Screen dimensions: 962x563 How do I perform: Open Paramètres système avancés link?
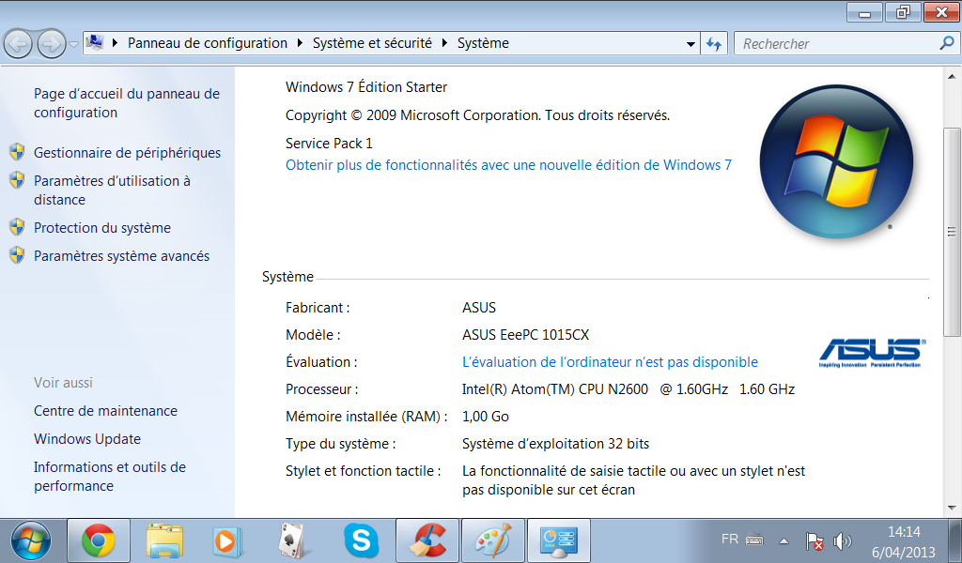pyautogui.click(x=121, y=256)
